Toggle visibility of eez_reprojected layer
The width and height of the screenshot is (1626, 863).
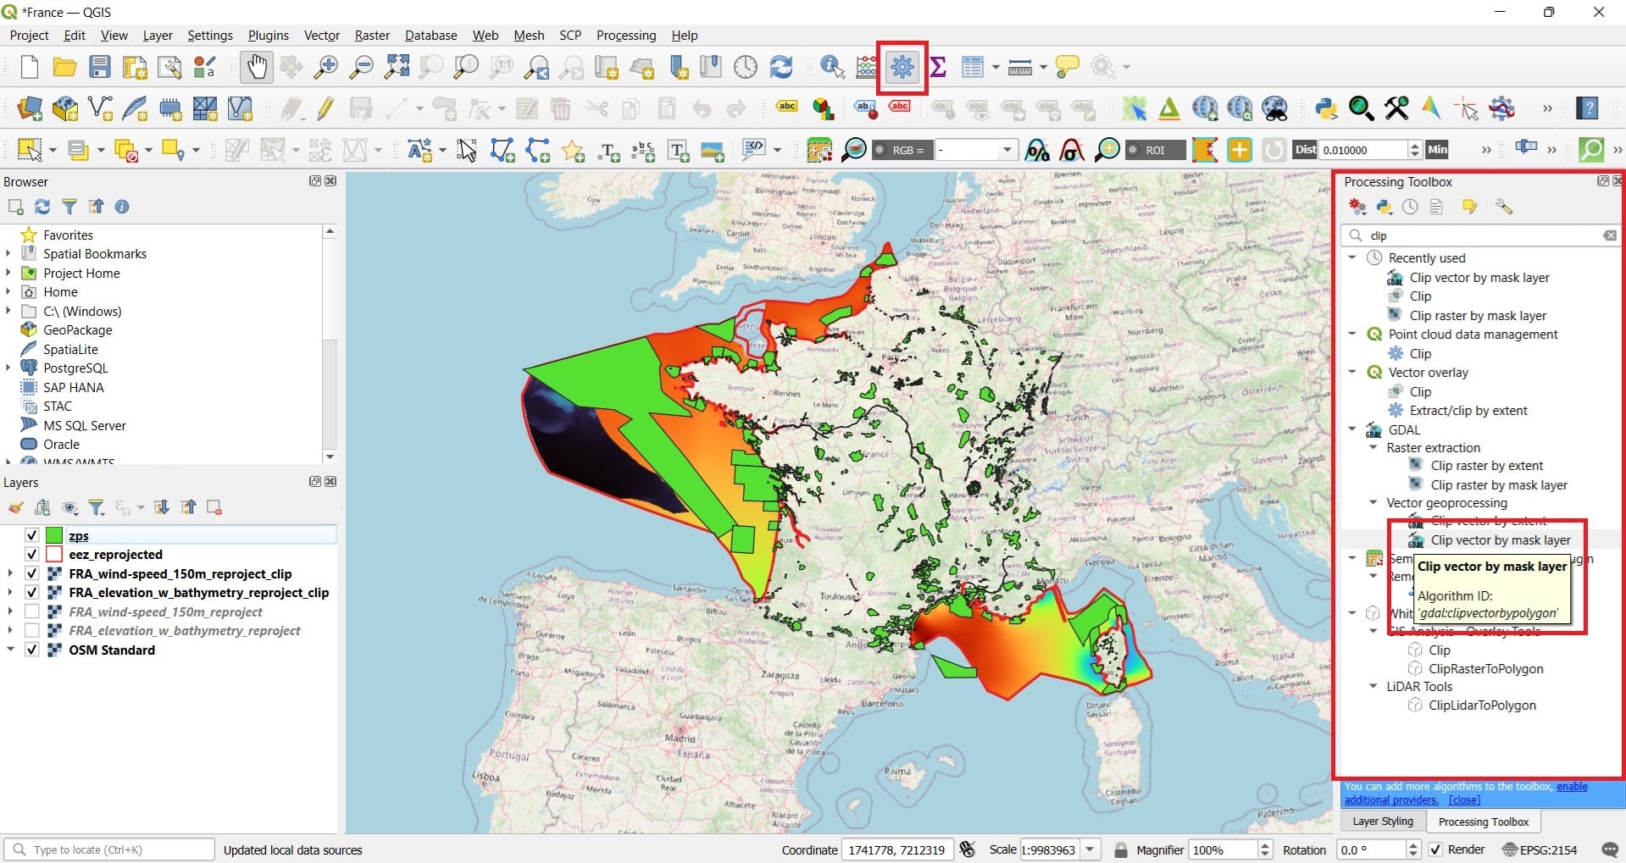click(x=31, y=554)
